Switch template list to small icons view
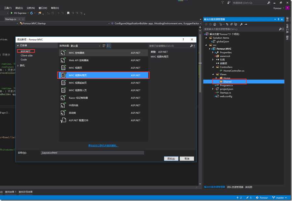This screenshot has width=292, height=201. click(x=104, y=46)
